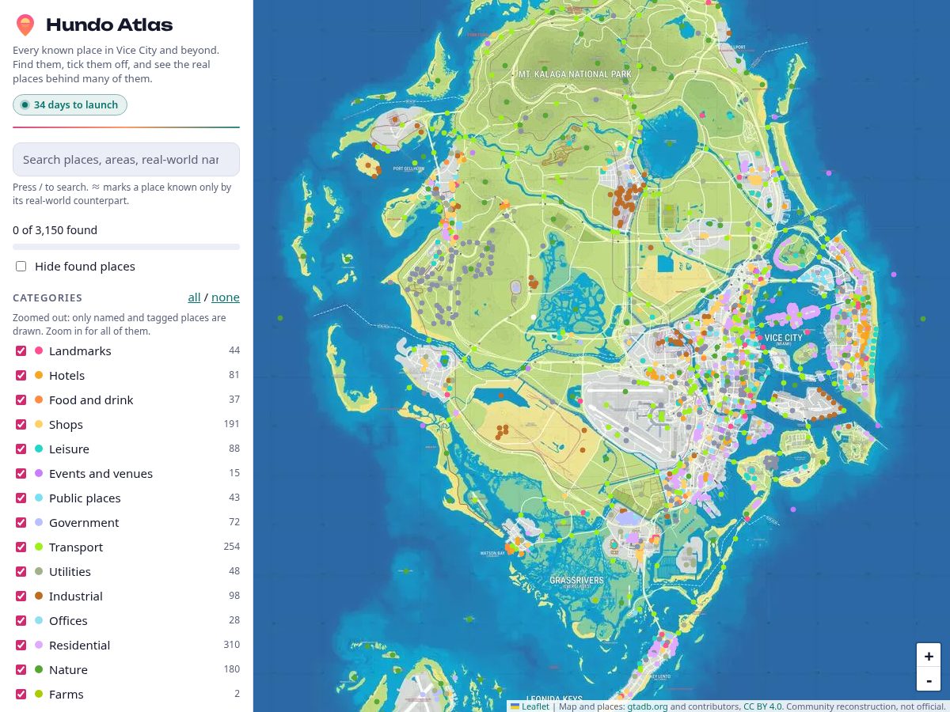Enable the Hide found places checkbox
Screen dimensions: 950x712
21,267
